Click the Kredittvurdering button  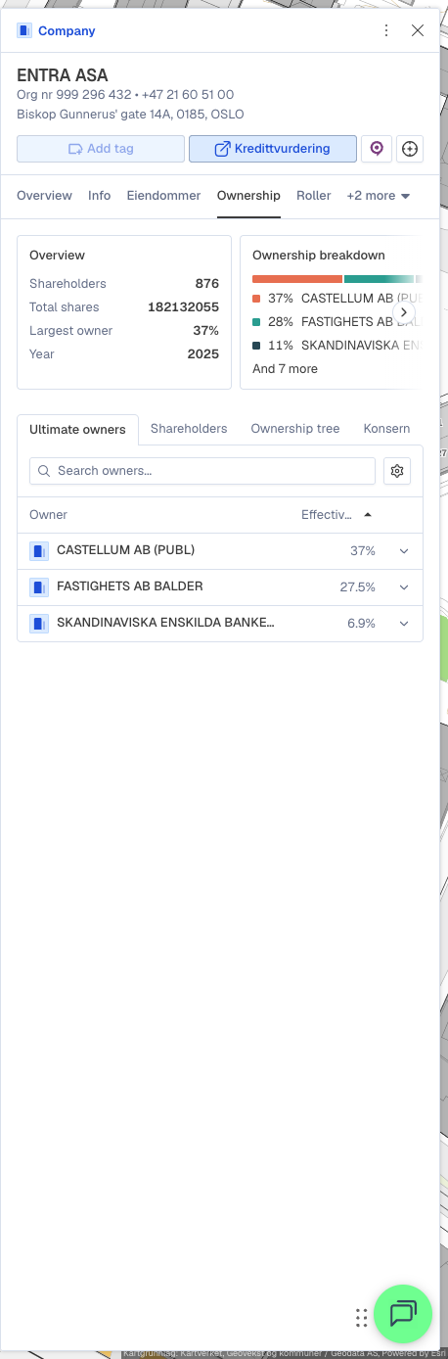[x=273, y=149]
